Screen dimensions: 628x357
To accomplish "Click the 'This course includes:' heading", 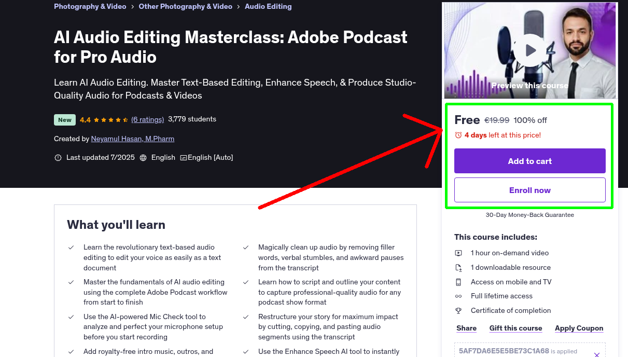I will [x=496, y=237].
